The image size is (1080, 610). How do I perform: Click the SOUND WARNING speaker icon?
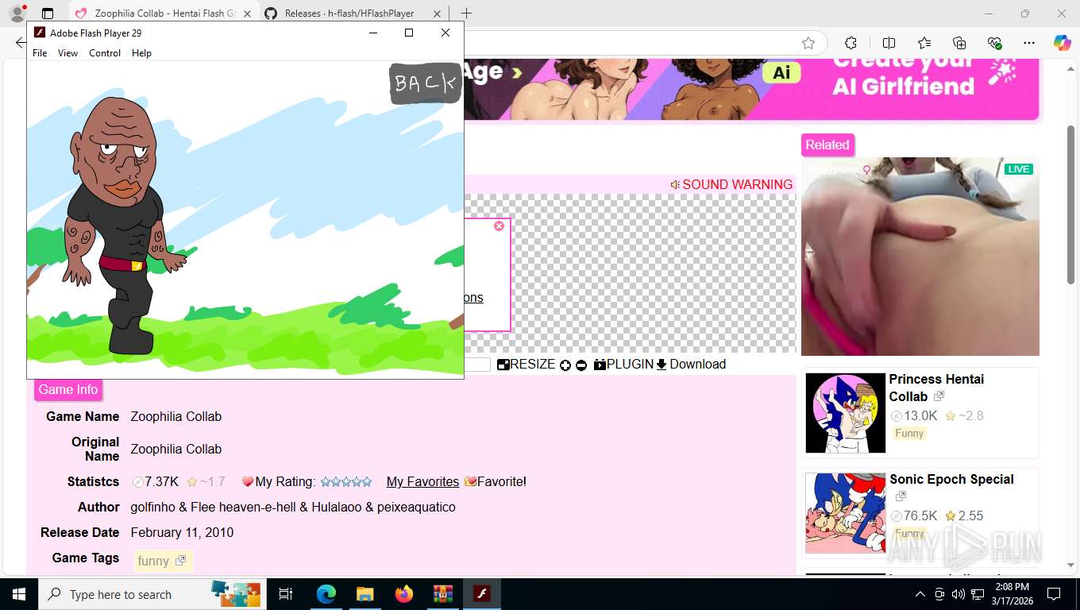click(x=675, y=184)
